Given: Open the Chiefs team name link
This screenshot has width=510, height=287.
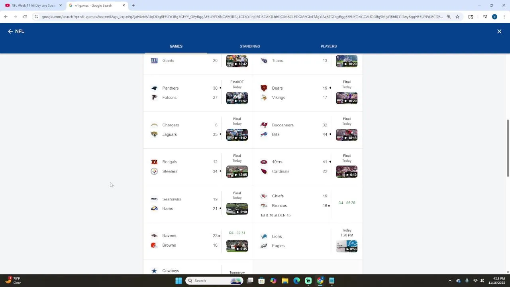Looking at the screenshot, I should (x=278, y=196).
